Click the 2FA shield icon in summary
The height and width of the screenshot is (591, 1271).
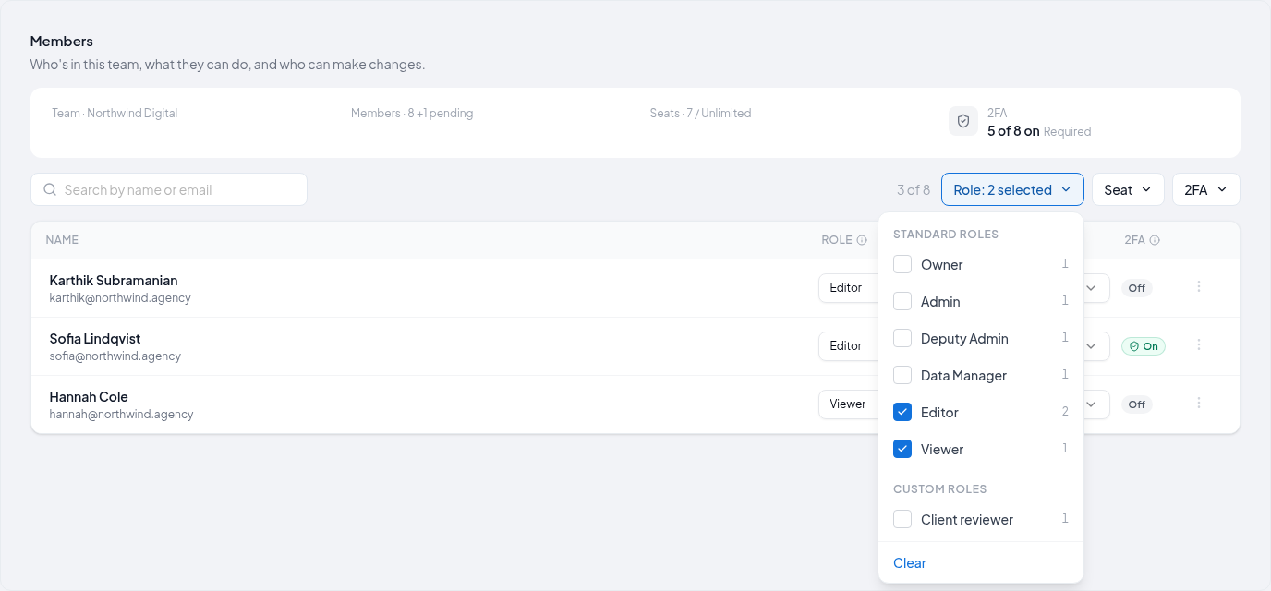[x=963, y=121]
